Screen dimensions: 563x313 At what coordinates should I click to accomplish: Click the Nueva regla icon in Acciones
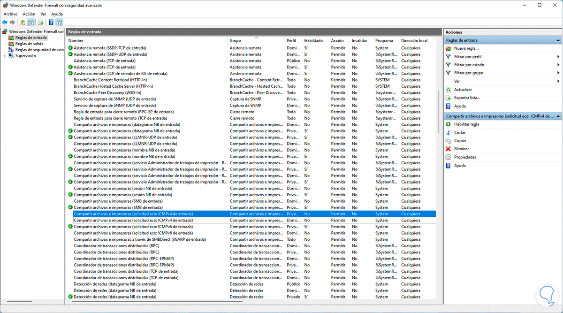(x=449, y=48)
